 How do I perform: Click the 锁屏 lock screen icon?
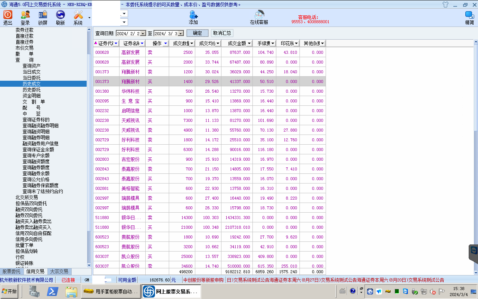click(x=43, y=15)
